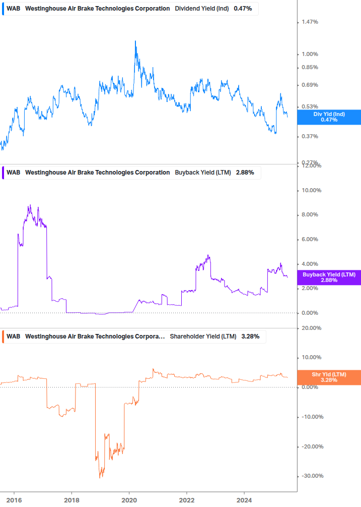Click the purple color bar of Buyback Yield legend

tap(3, 173)
